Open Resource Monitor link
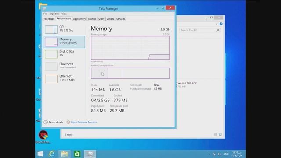Viewport: 281px width, 158px height. [84, 122]
